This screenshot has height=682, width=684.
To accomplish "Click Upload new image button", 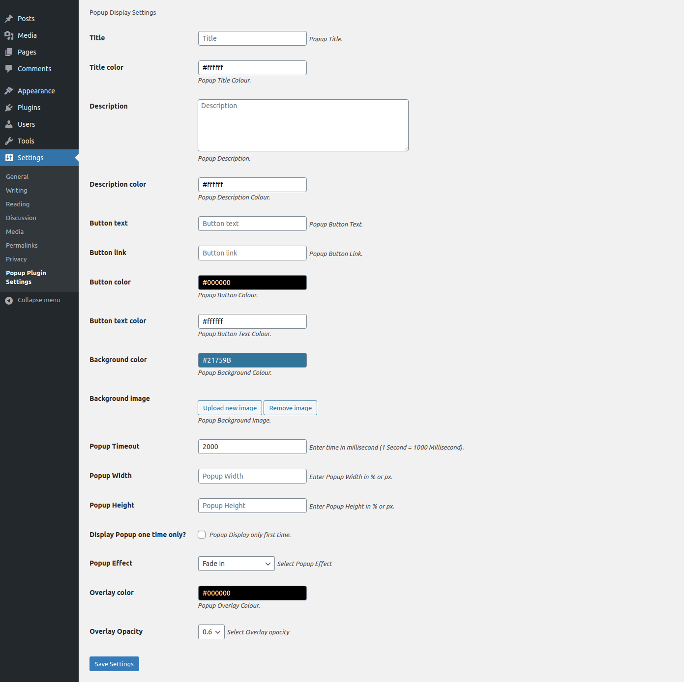I will (230, 408).
